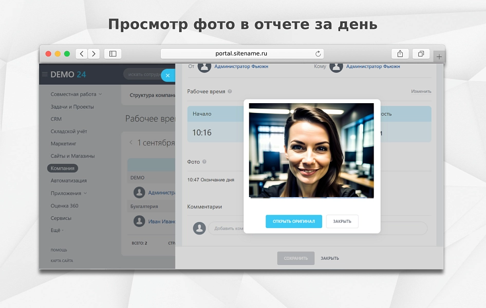The image size is (486, 308).
Task: Reload the page with refresh icon
Action: [x=318, y=54]
